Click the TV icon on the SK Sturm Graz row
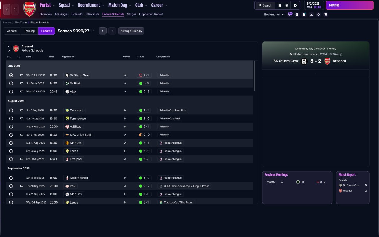 pos(22,76)
